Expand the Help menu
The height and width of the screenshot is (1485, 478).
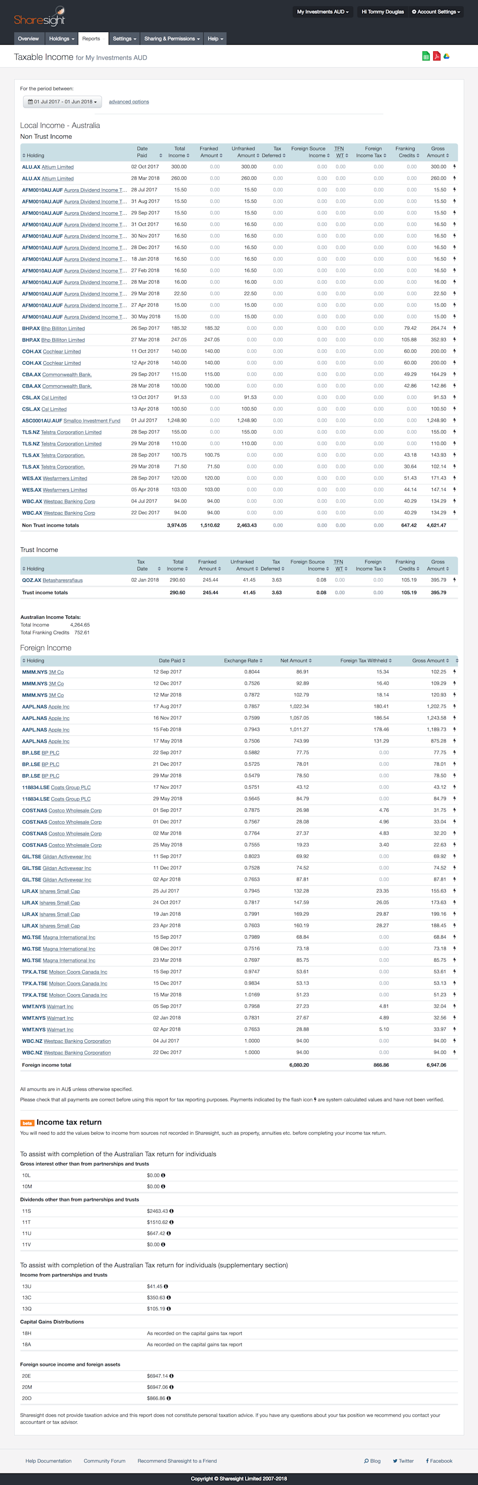pos(215,39)
